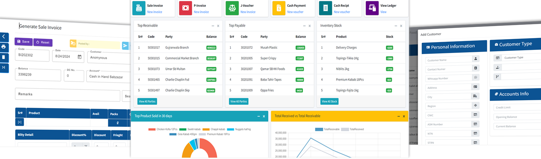Viewport: 541px width, 159px height.
Task: Toggle TotalReceivable legend swatch
Action: click(x=319, y=129)
